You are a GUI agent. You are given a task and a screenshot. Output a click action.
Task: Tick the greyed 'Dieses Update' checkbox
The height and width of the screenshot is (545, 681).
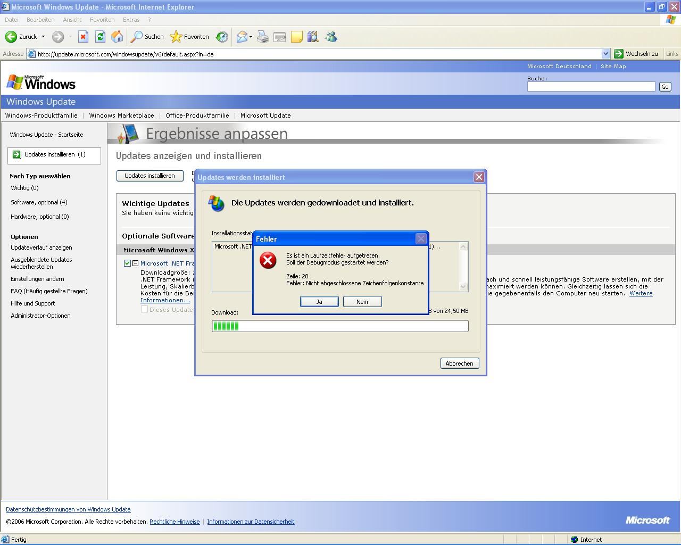(x=144, y=309)
